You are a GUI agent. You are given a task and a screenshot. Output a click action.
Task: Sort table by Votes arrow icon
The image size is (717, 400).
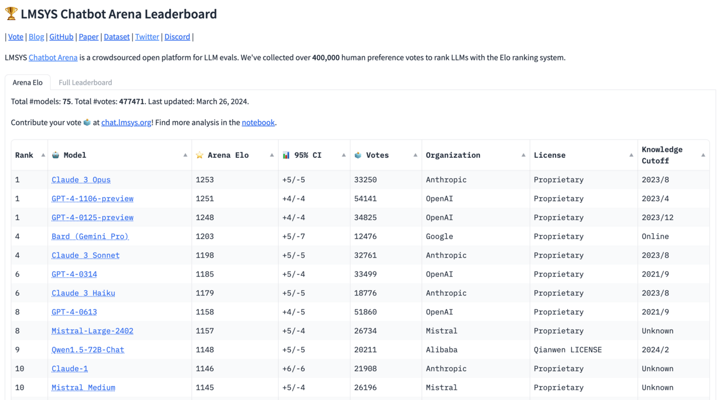tap(416, 155)
